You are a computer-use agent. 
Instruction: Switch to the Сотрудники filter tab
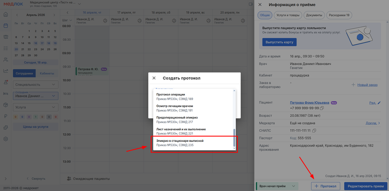pos(24,73)
